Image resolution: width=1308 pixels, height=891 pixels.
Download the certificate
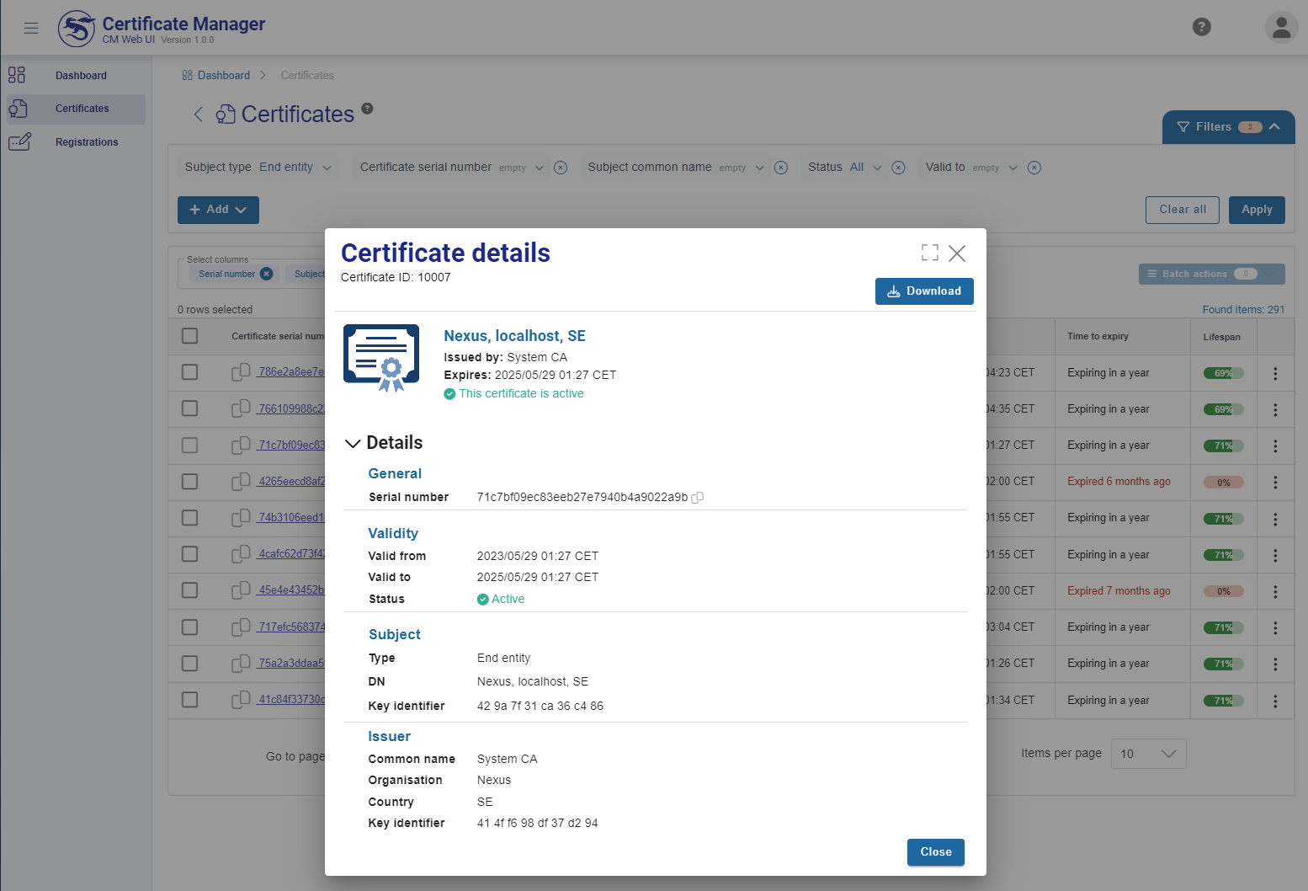click(x=924, y=291)
